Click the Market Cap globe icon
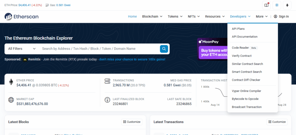 tap(11, 100)
